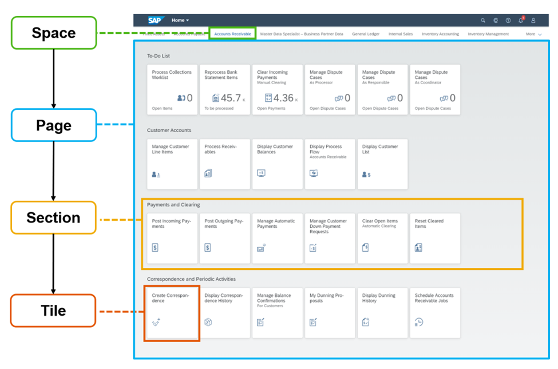Expand the notification badge count

[x=524, y=17]
